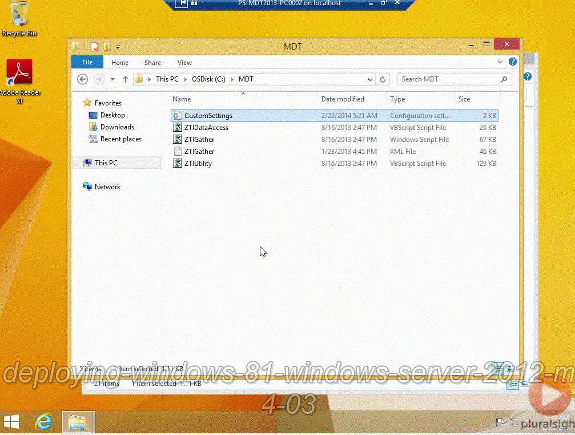Go up one folder level

coord(126,79)
